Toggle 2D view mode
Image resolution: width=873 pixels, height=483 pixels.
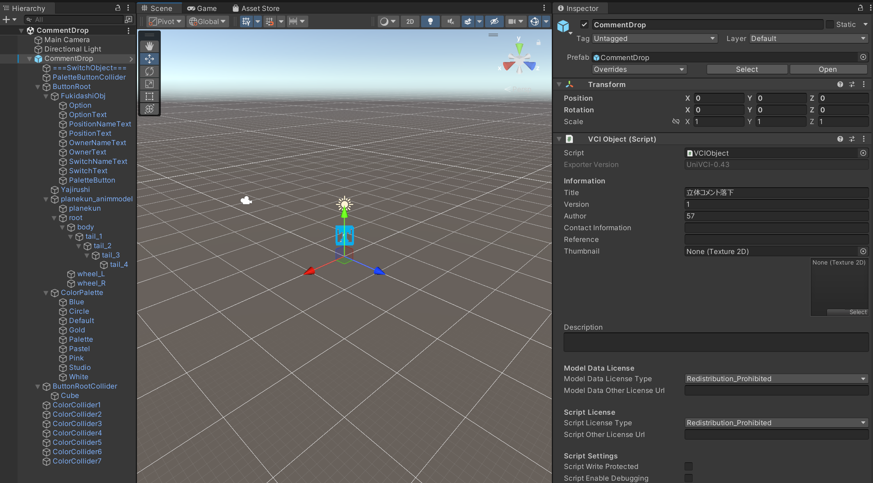tap(410, 21)
